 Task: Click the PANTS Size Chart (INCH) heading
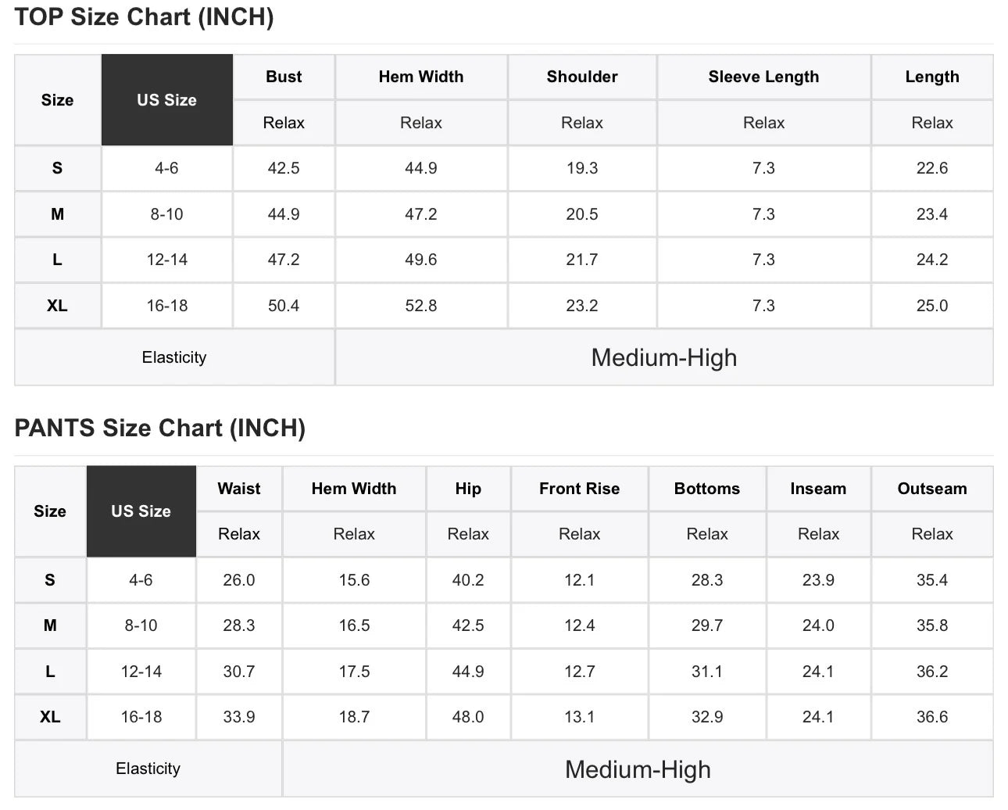tap(159, 428)
